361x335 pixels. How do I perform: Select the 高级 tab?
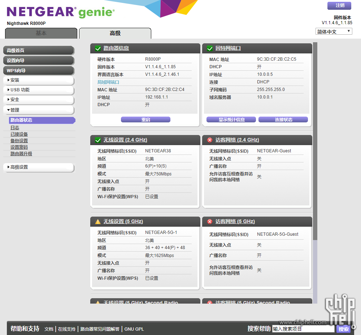tap(115, 33)
